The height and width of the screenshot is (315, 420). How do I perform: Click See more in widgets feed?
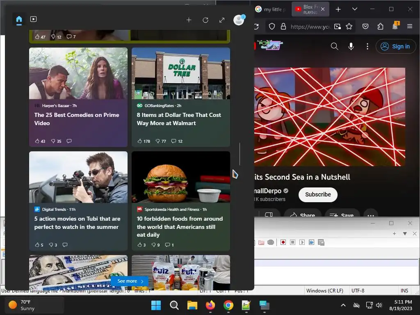coord(130,281)
